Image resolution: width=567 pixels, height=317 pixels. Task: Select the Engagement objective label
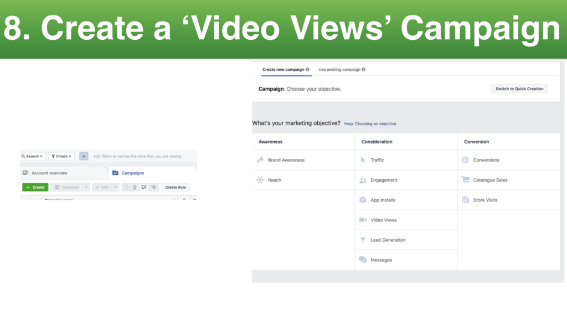tap(384, 180)
